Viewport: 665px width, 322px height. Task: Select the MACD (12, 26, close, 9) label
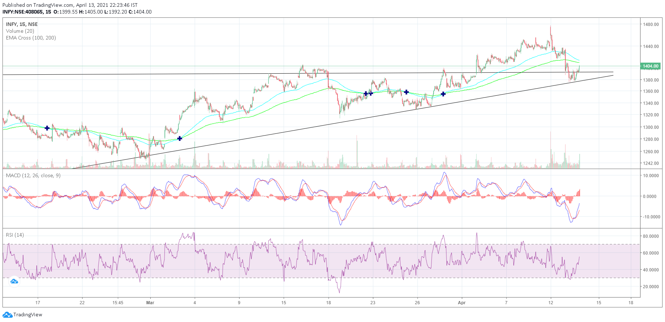(33, 175)
